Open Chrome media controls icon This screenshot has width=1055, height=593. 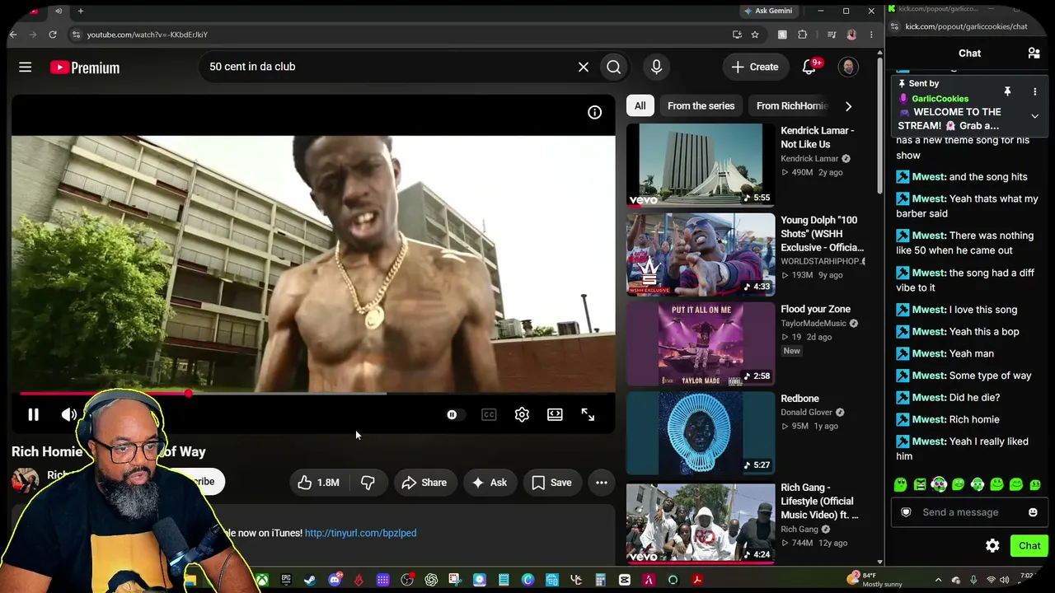click(832, 35)
